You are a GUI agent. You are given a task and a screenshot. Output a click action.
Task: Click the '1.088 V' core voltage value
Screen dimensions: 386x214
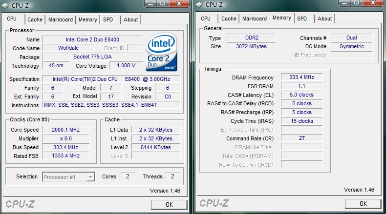pyautogui.click(x=126, y=66)
